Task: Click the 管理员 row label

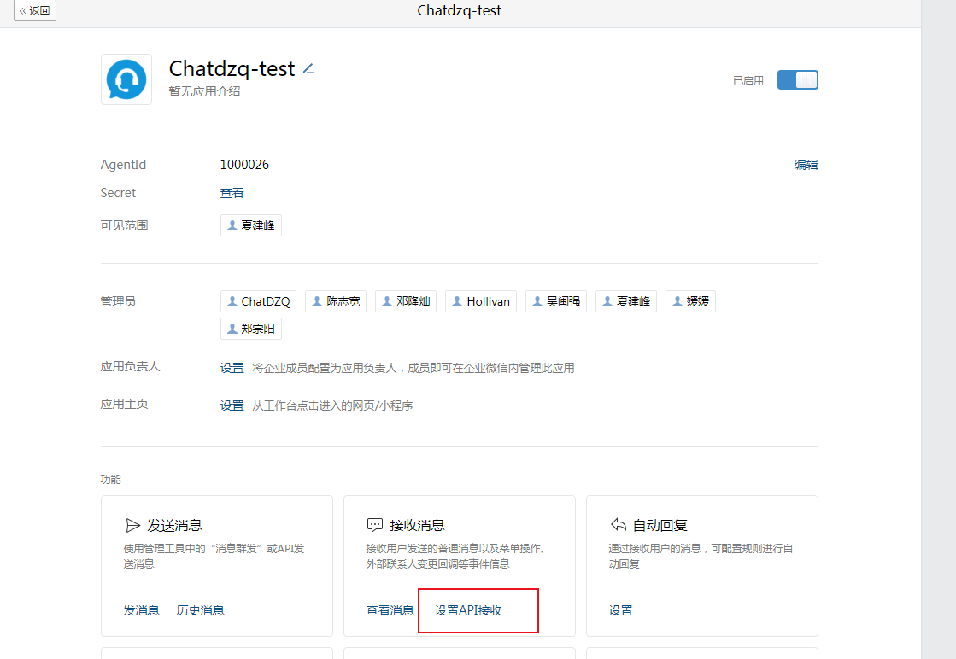Action: 118,301
